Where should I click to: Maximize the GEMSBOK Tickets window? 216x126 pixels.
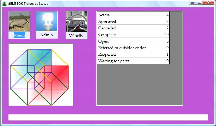(199, 2)
